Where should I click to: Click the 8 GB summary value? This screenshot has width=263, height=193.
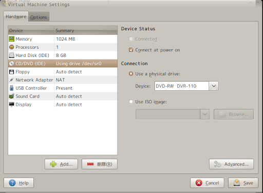pos(61,55)
